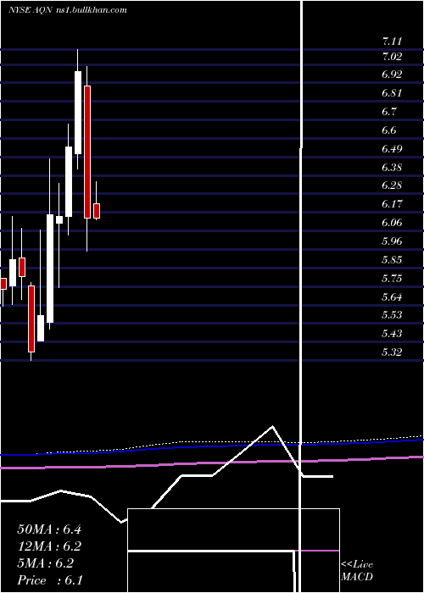Select the last small red candlestick near 6.17
424x593 pixels.
tap(97, 211)
